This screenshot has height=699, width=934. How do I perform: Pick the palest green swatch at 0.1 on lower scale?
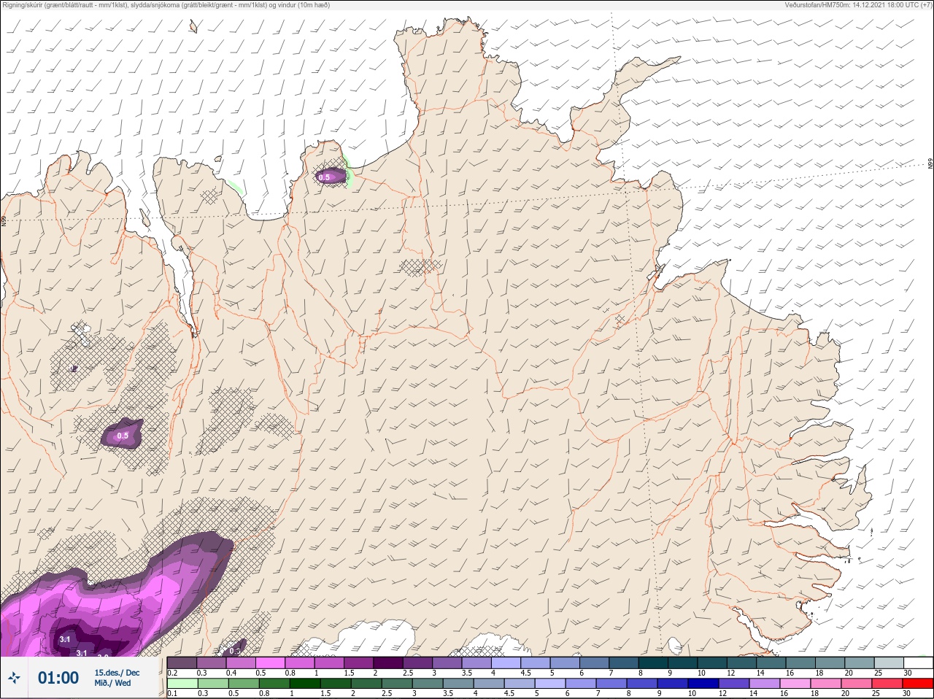pos(182,684)
